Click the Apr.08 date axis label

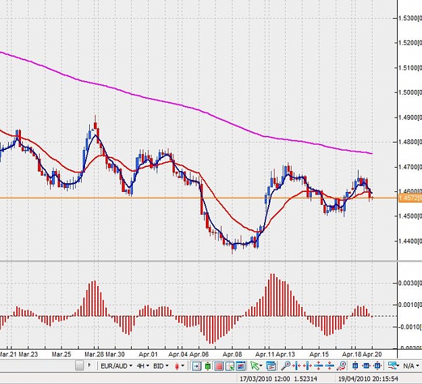tap(232, 354)
